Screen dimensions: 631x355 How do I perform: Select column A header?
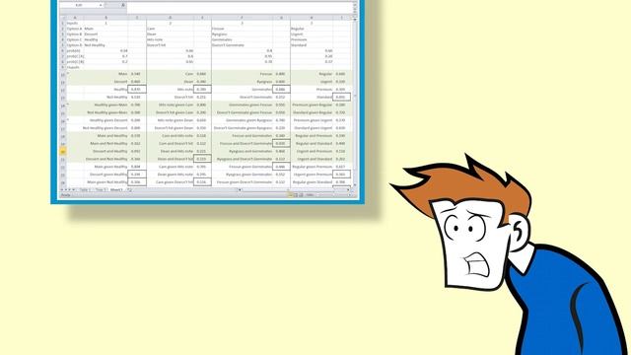[x=75, y=18]
